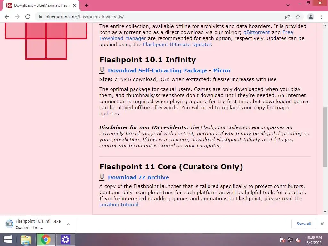
Task: View site info via lock icon
Action: pos(40,17)
